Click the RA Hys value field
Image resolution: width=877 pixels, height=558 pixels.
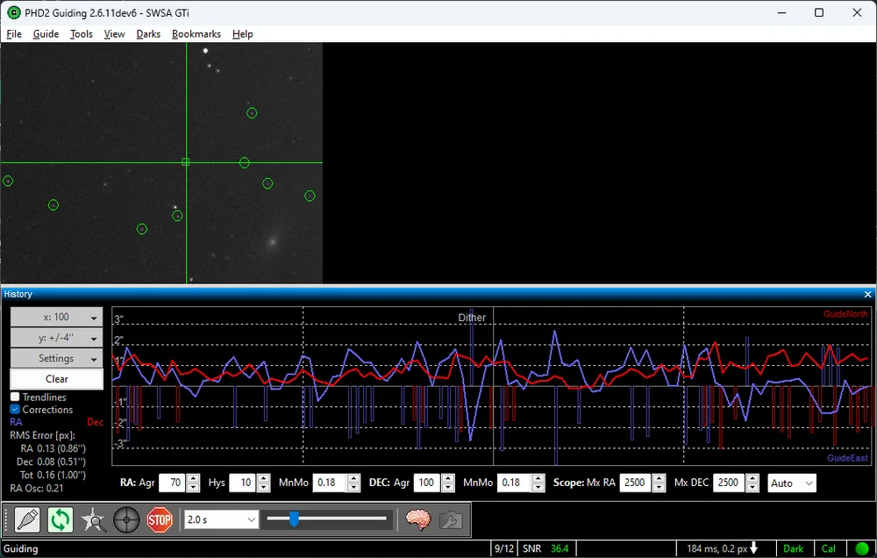(243, 483)
